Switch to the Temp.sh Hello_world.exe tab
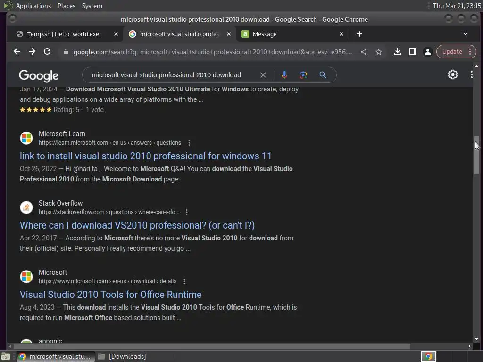 pyautogui.click(x=63, y=34)
